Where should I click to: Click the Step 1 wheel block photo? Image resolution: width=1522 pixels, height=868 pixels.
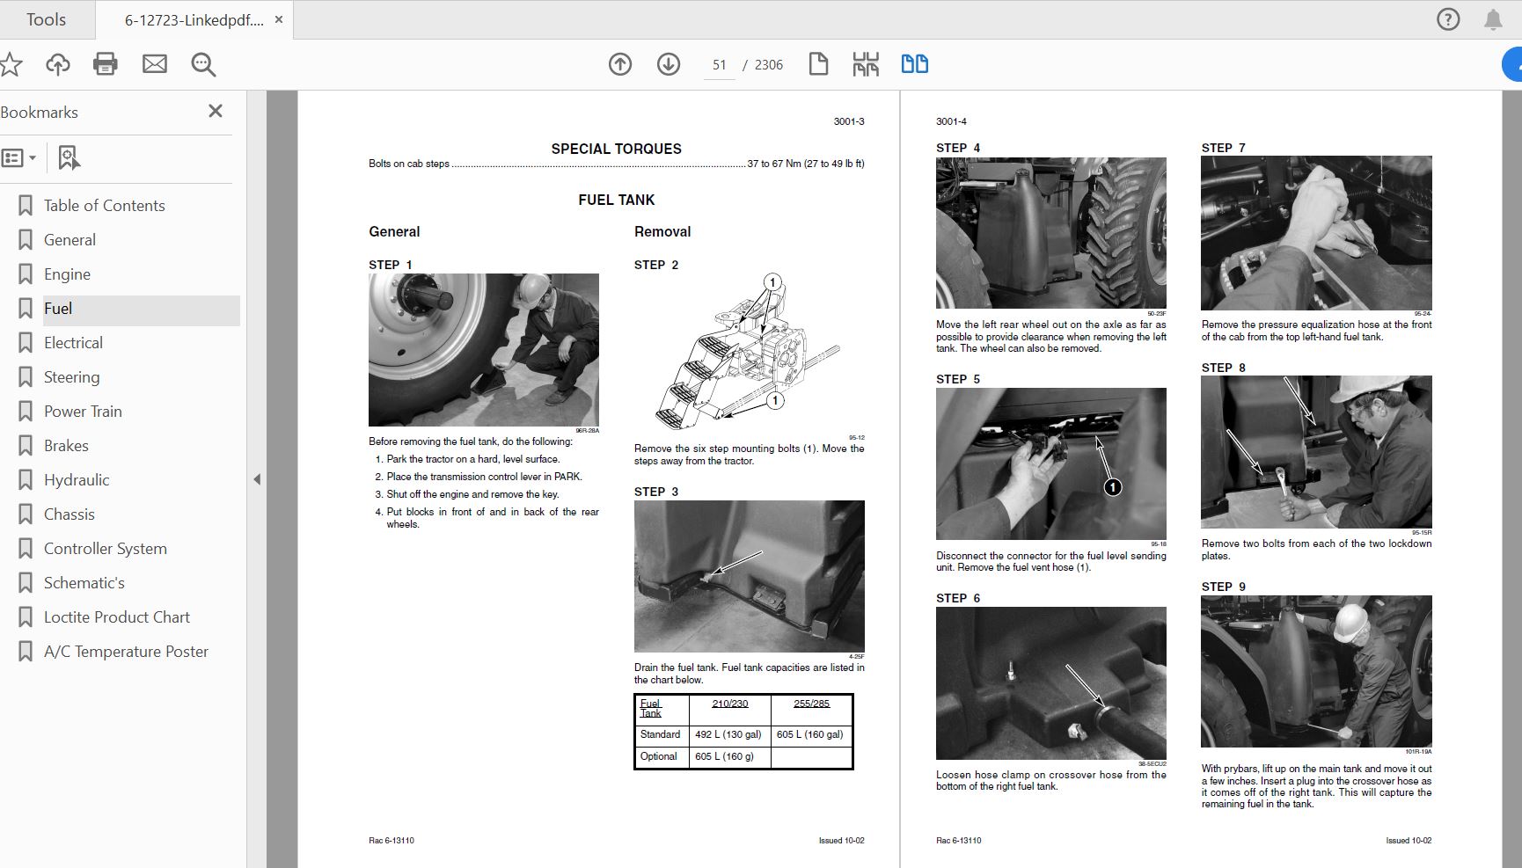(x=484, y=350)
